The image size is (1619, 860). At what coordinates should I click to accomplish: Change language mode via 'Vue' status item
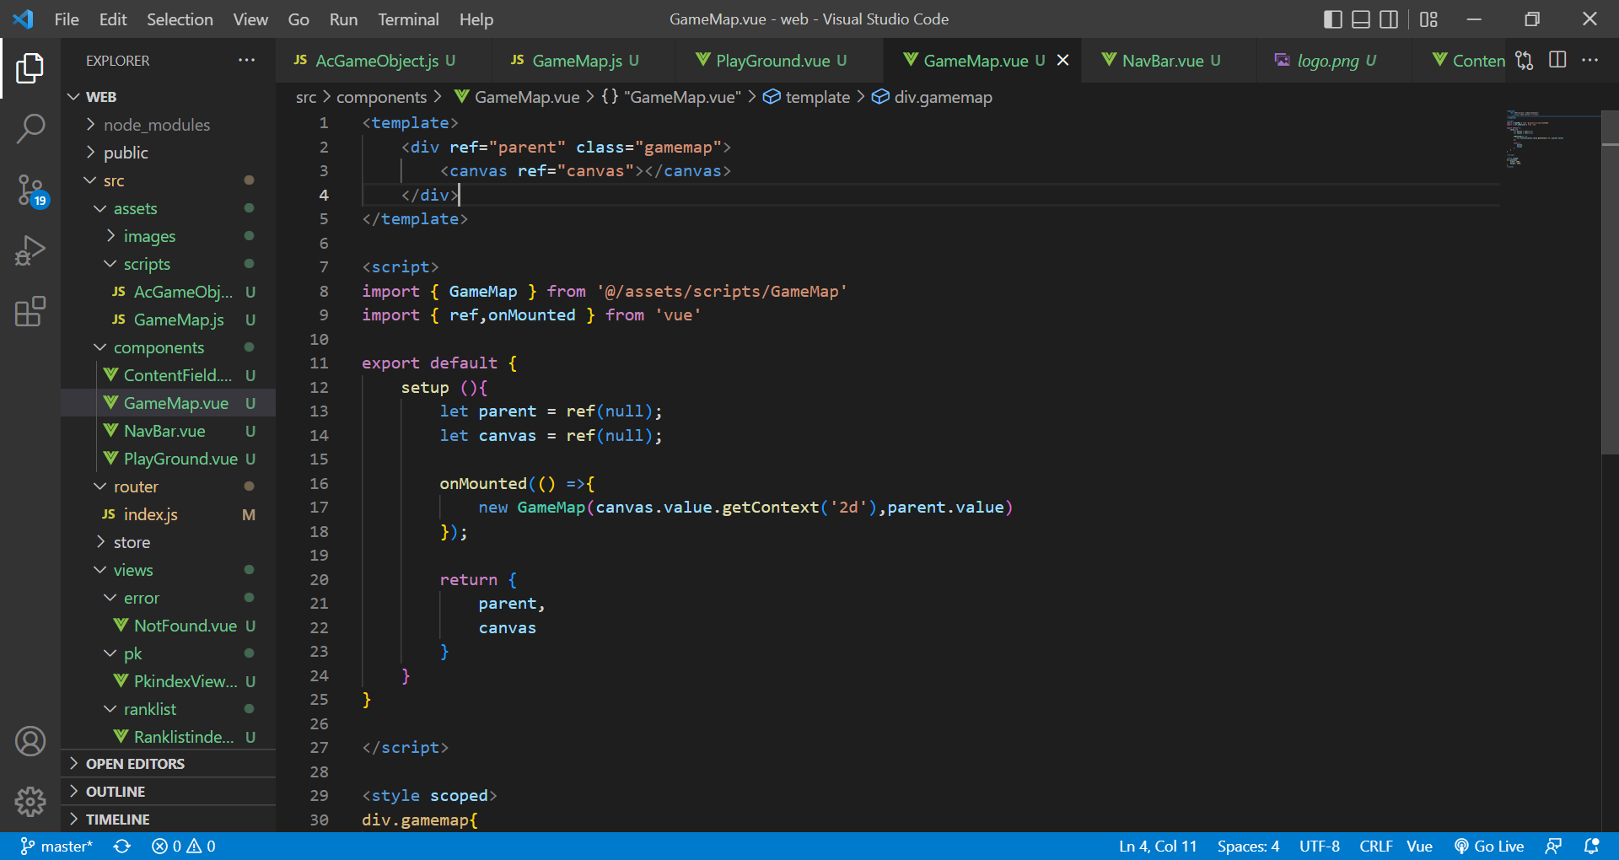[x=1419, y=846]
